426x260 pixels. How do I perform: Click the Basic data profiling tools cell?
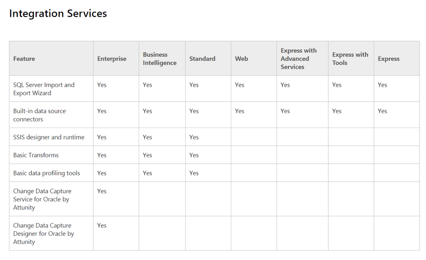coord(46,173)
